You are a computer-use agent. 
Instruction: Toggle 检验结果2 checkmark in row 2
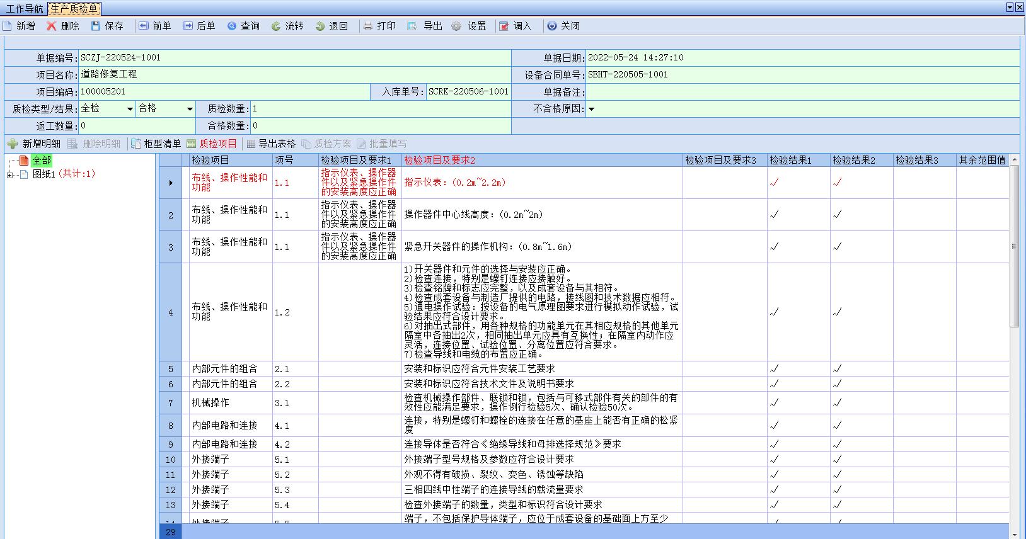click(x=837, y=214)
